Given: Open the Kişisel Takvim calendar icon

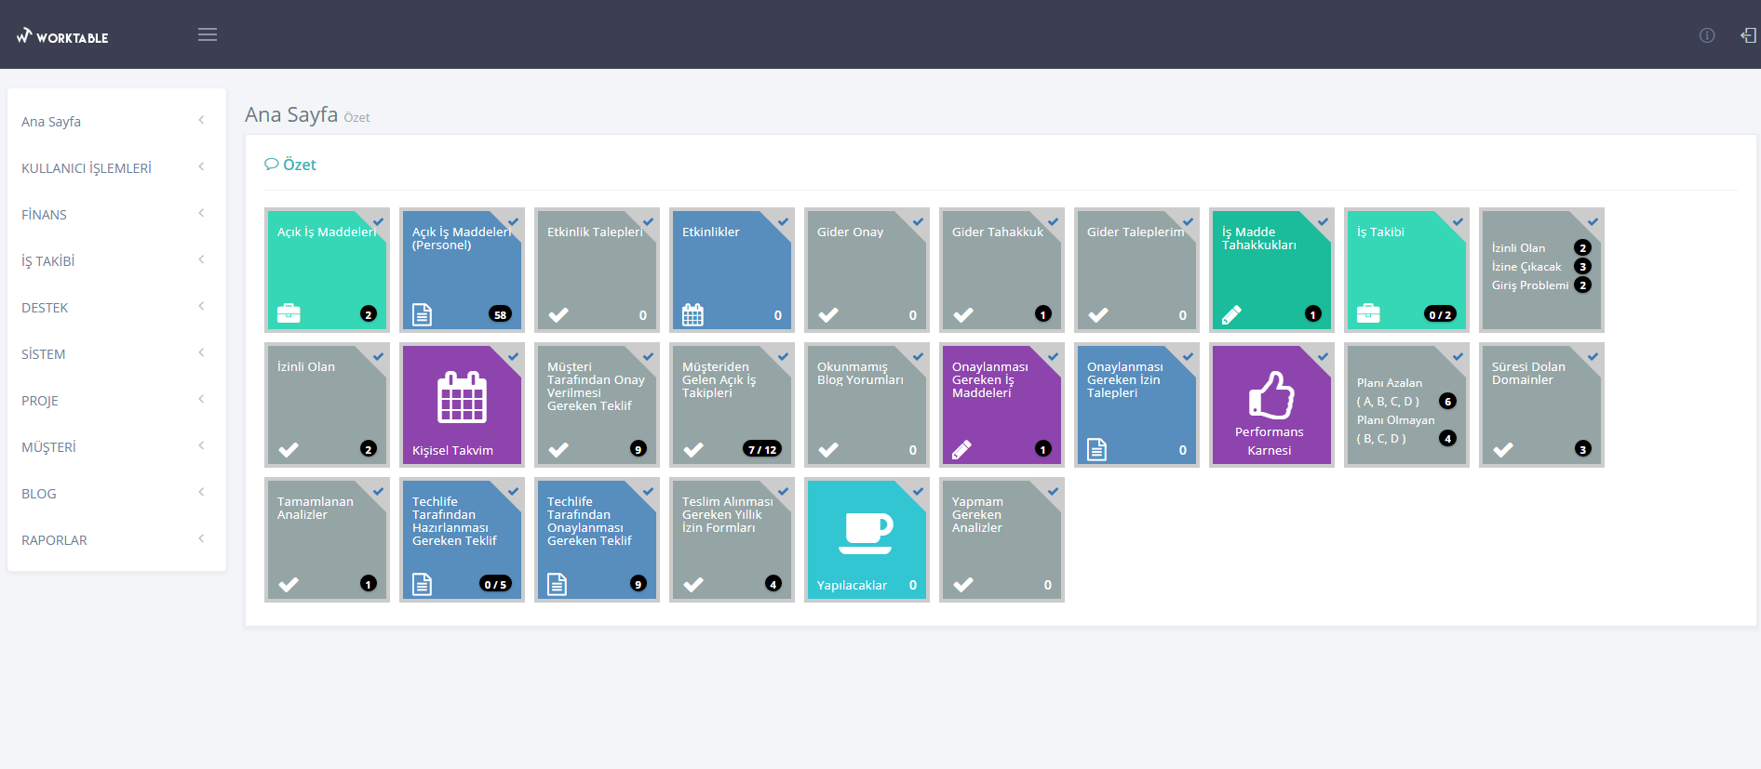Looking at the screenshot, I should click(462, 397).
